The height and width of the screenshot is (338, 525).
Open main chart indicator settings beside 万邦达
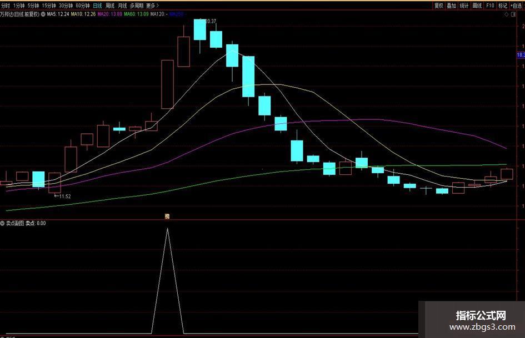point(43,14)
